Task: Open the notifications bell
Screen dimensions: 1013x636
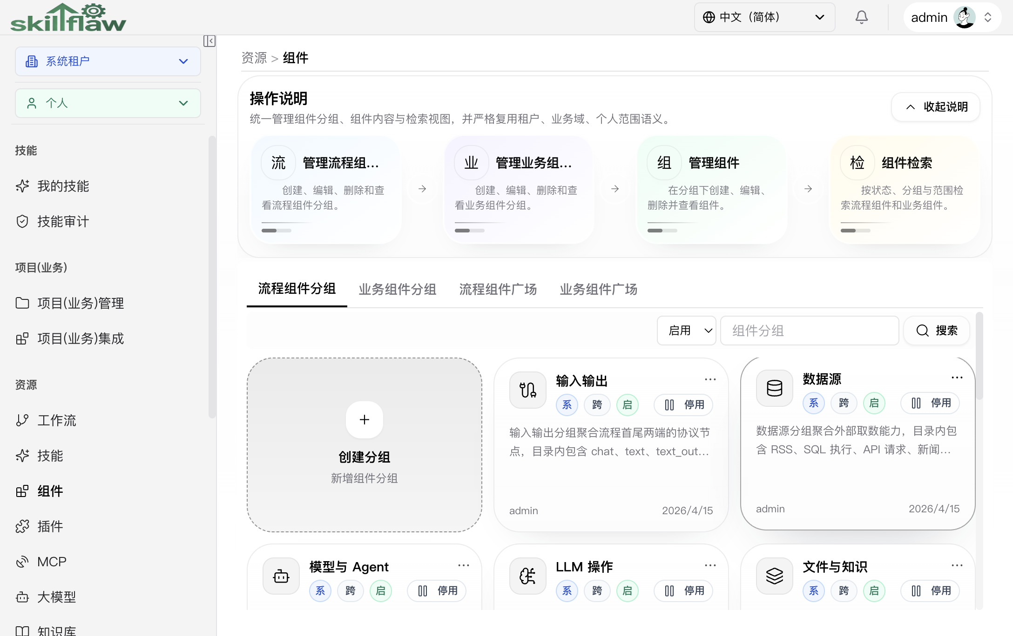Action: pos(862,17)
